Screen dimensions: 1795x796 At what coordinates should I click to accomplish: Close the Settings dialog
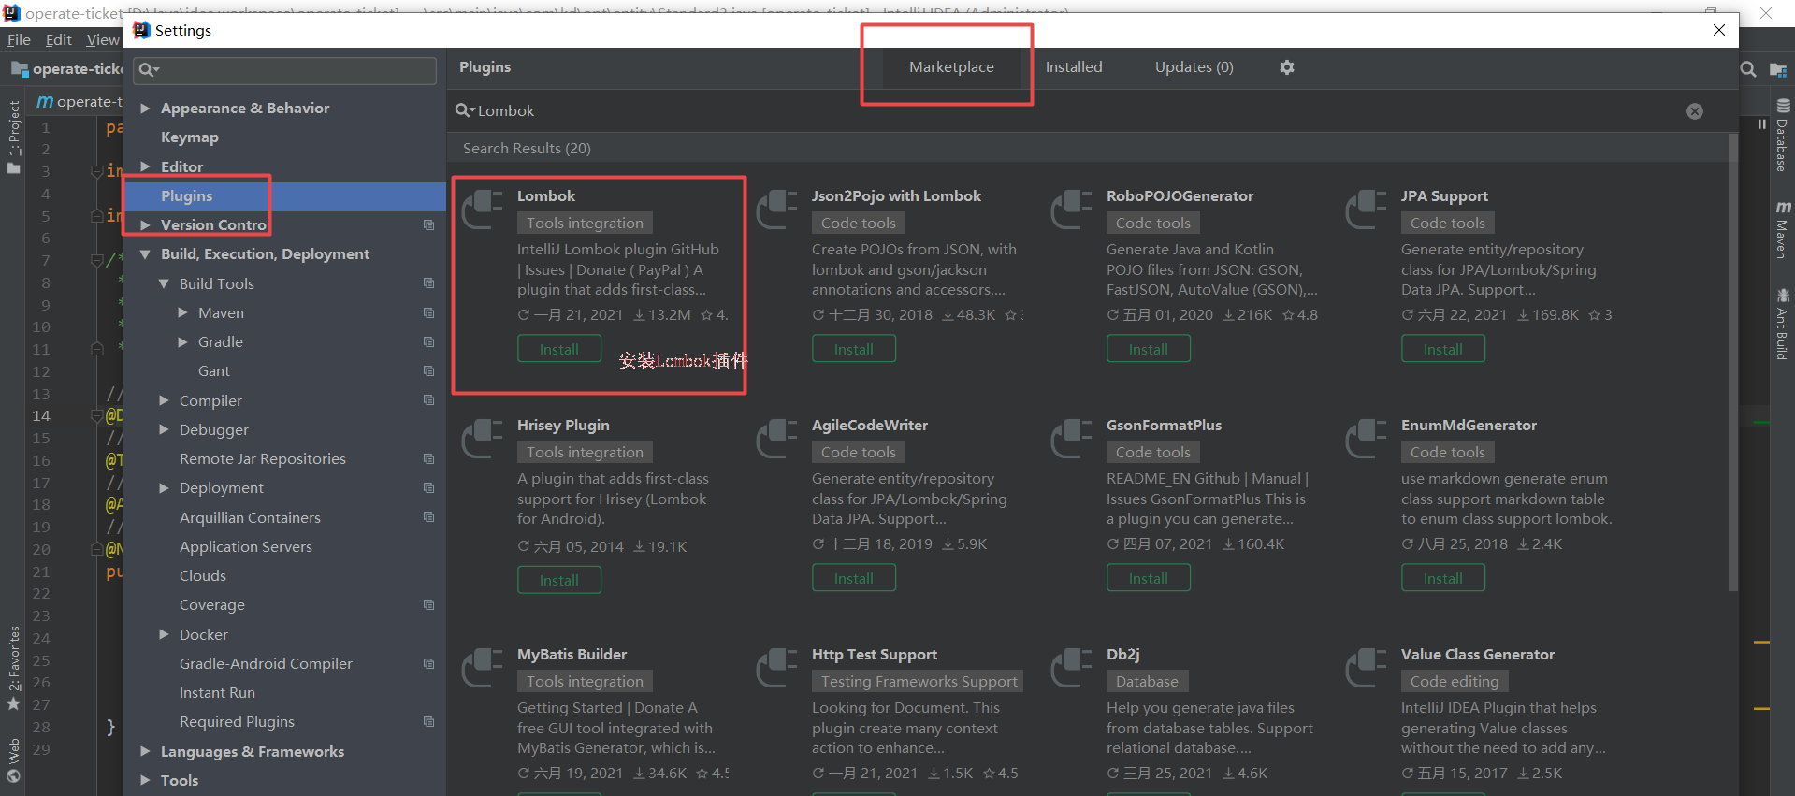click(1719, 30)
